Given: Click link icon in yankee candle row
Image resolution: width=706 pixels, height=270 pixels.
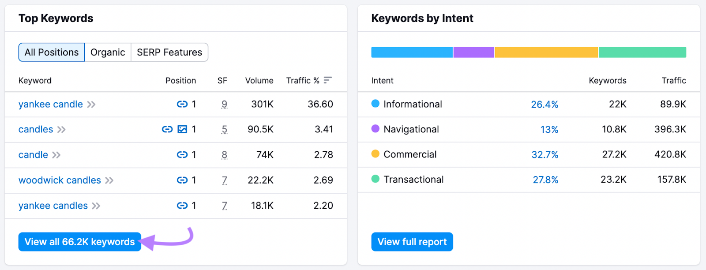Looking at the screenshot, I should [182, 104].
